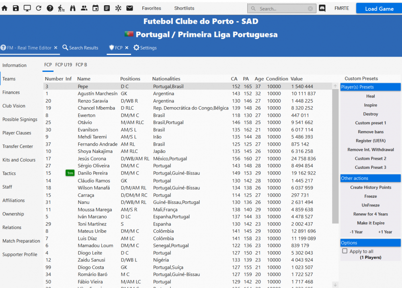Open the Finances section in sidebar
Screen dimensions: 402x288
[11, 92]
